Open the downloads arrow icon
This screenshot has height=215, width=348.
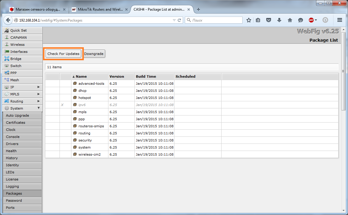(x=279, y=20)
